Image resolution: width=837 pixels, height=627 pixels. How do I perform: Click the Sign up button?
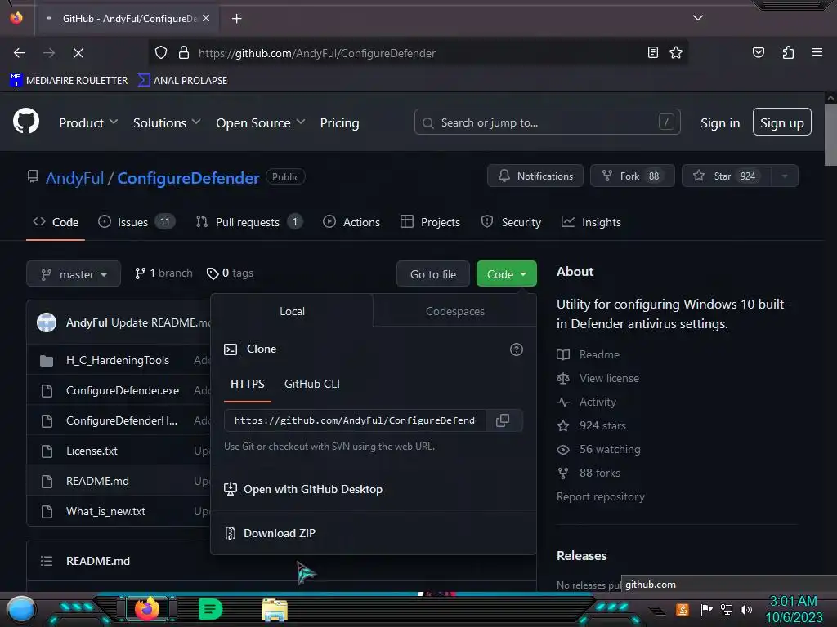[782, 122]
